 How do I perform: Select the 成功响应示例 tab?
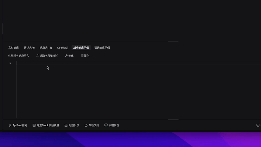coord(81,48)
